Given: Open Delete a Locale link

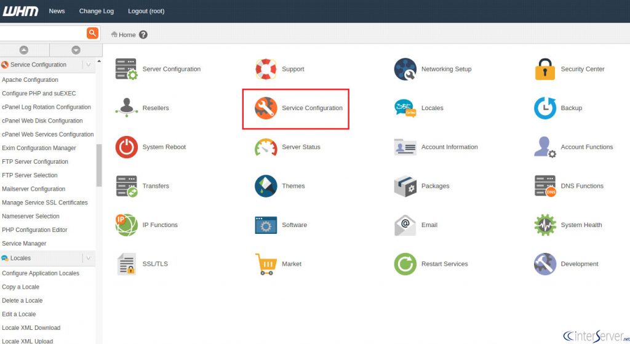Looking at the screenshot, I should click(x=22, y=300).
